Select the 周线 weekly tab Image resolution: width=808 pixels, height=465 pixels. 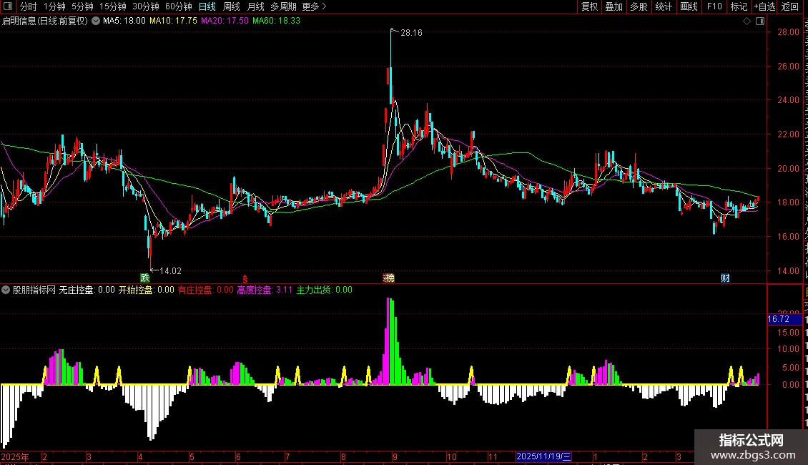click(x=232, y=6)
